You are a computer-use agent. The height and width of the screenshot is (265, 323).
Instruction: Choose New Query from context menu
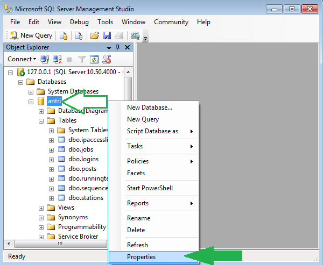pyautogui.click(x=153, y=119)
